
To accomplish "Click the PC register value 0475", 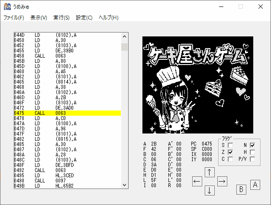I will 206,144.
